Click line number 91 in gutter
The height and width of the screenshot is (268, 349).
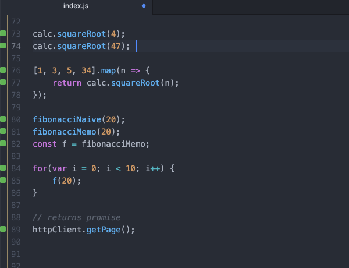[16, 254]
